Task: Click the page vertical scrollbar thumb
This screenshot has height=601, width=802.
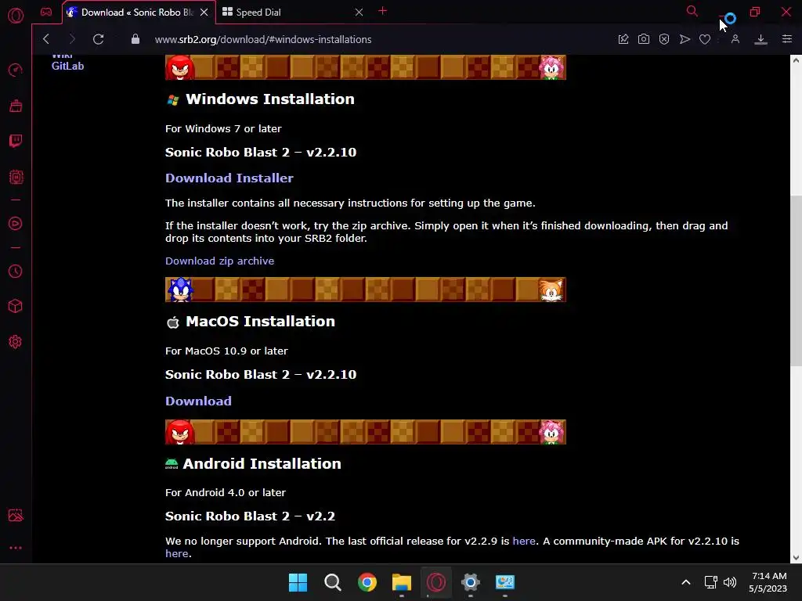Action: point(796,281)
